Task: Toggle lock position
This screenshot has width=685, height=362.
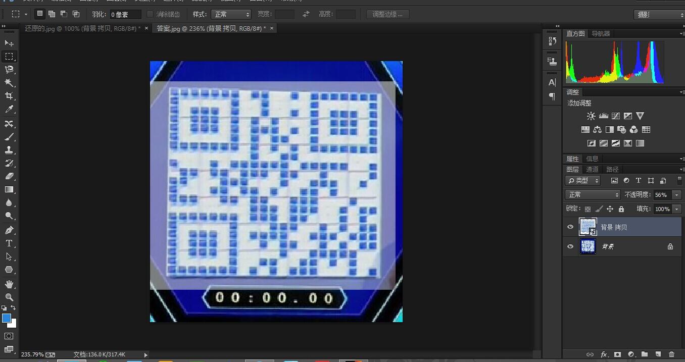Action: (610, 209)
